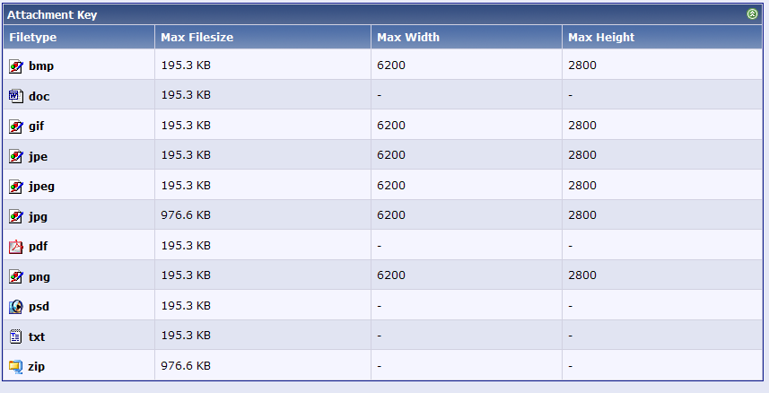Screen dimensions: 769x393
Task: Click the pdf Acrobat icon
Action: (15, 247)
